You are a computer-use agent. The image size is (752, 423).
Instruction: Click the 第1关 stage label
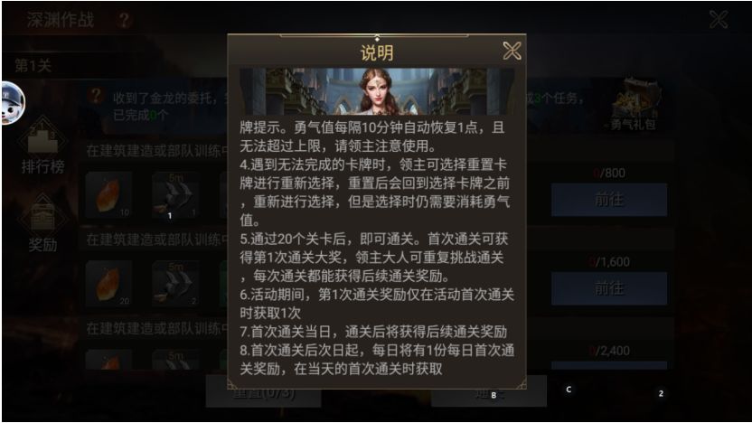[x=33, y=66]
